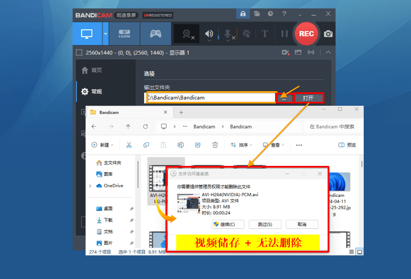Click copy icon in Explorer toolbar

146,145
